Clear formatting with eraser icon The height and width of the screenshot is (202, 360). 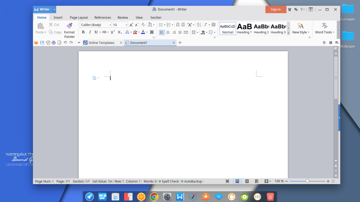click(143, 25)
